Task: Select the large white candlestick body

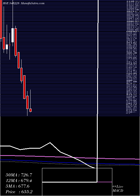Action: pos(13,35)
